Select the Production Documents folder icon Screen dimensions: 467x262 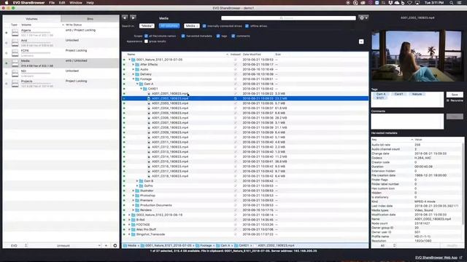click(x=137, y=205)
